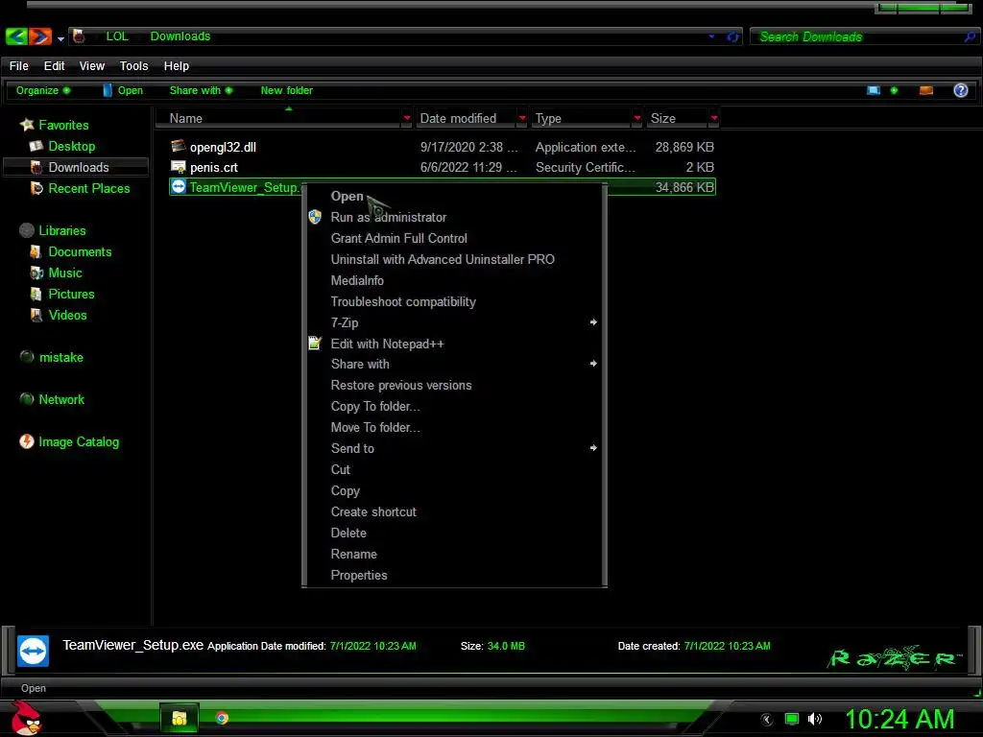
Task: Go to Desktop in Favorites
Action: (x=71, y=146)
